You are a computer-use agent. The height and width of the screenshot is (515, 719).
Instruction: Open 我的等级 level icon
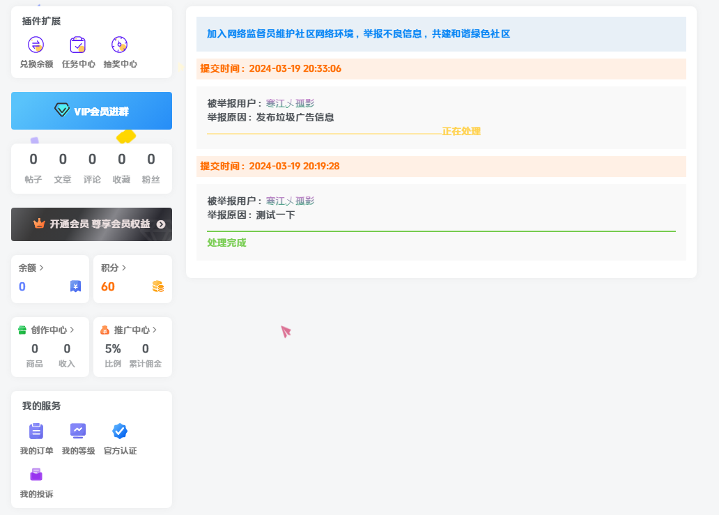pyautogui.click(x=77, y=430)
